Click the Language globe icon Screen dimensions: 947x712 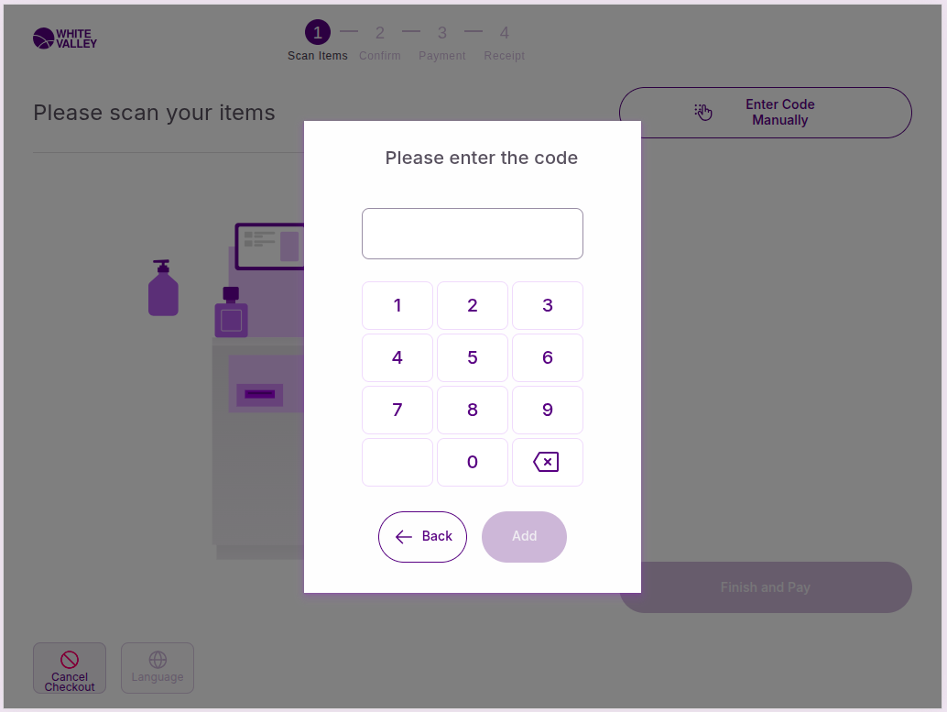[158, 660]
